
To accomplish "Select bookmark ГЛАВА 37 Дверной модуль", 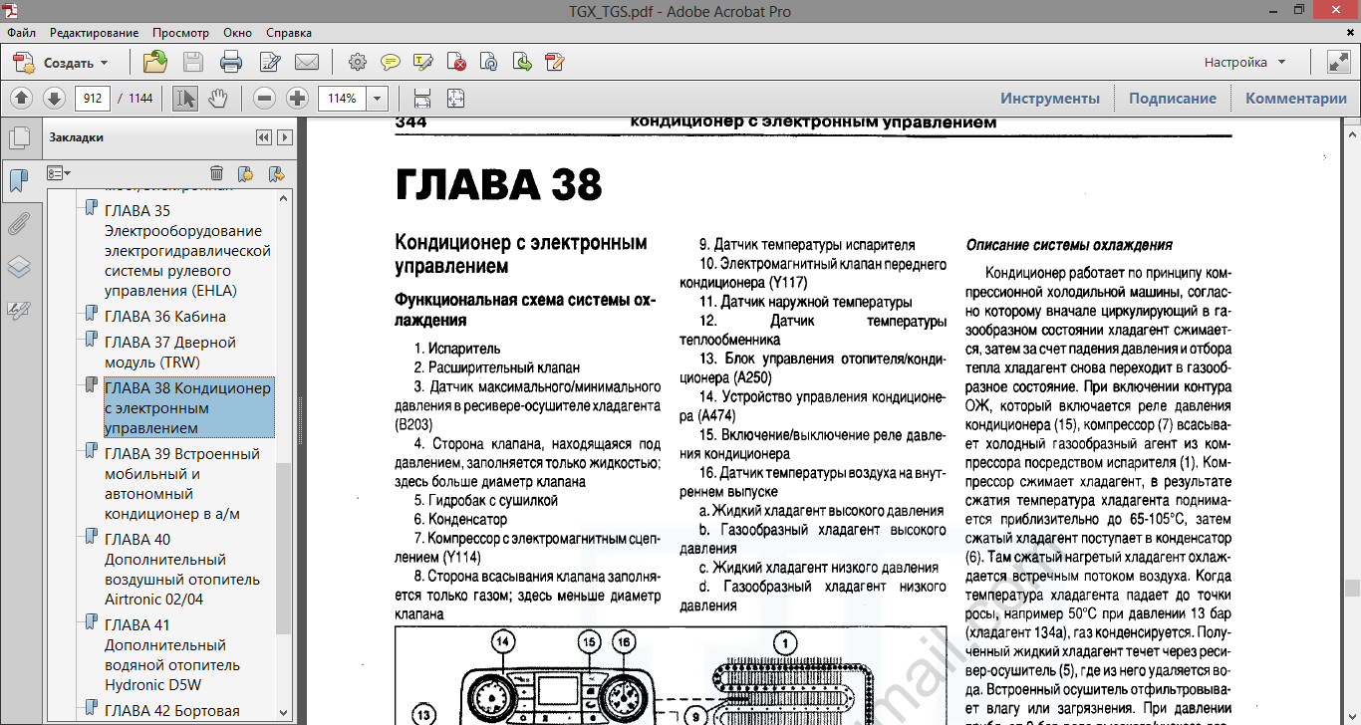I will (170, 352).
